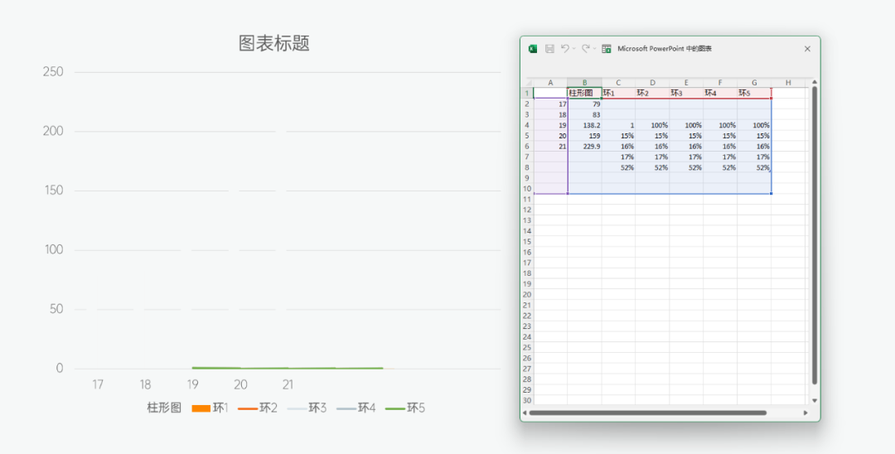Select column D header
This screenshot has height=454, width=895.
click(652, 83)
